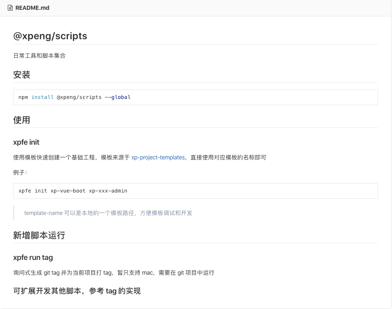Image resolution: width=392 pixels, height=309 pixels.
Task: Click the 安装 section heading
Action: click(22, 75)
